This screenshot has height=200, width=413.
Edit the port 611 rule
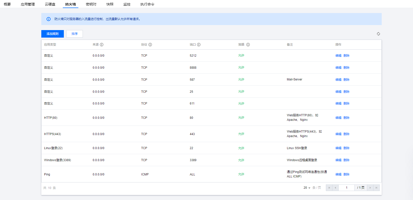point(338,104)
